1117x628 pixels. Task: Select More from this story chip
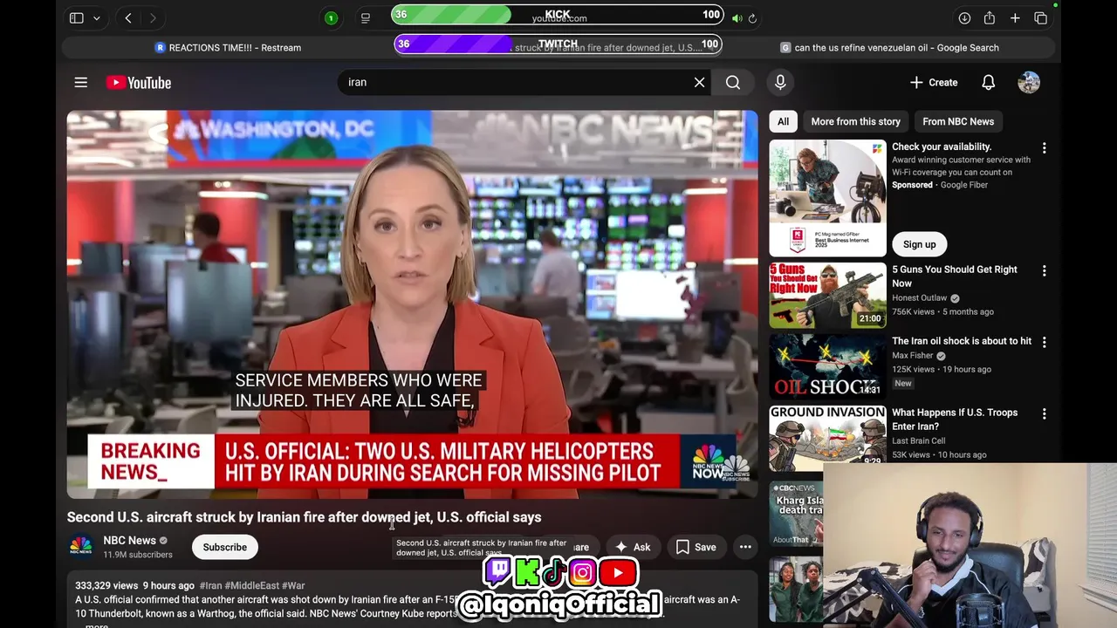[x=855, y=121]
